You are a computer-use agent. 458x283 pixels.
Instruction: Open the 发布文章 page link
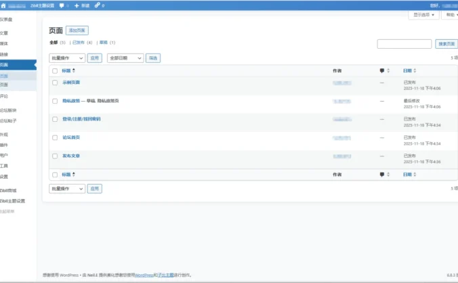(71, 156)
